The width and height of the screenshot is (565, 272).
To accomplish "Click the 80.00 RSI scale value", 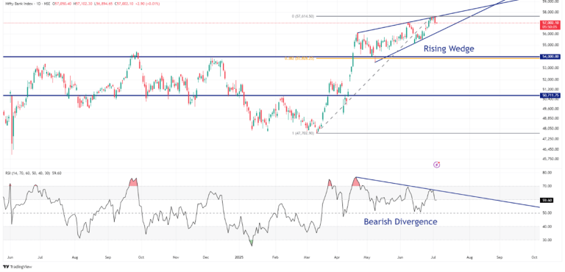I will (547, 173).
